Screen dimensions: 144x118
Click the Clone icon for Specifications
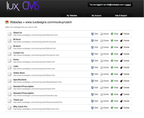[x=101, y=81]
